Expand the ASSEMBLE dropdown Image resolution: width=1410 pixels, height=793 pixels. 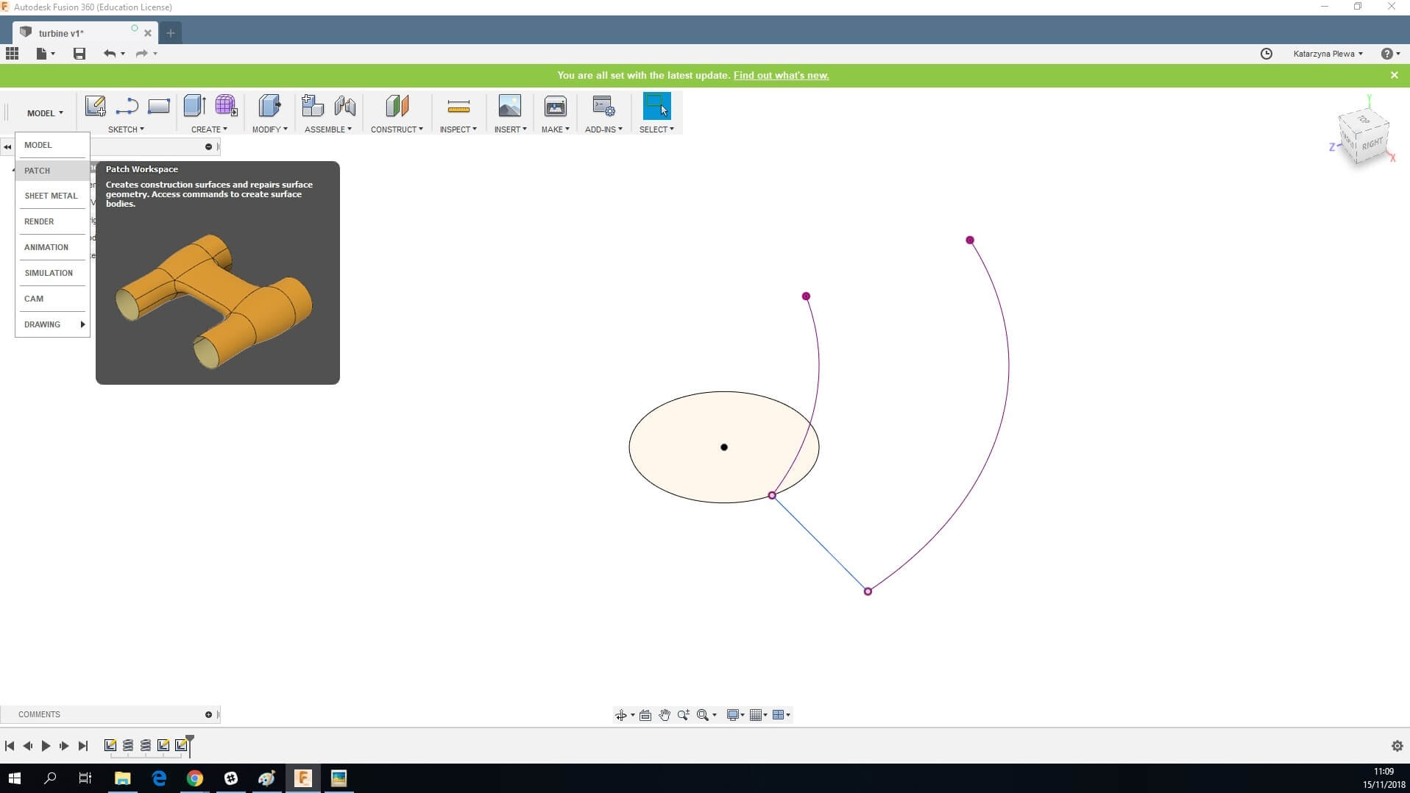coord(328,129)
